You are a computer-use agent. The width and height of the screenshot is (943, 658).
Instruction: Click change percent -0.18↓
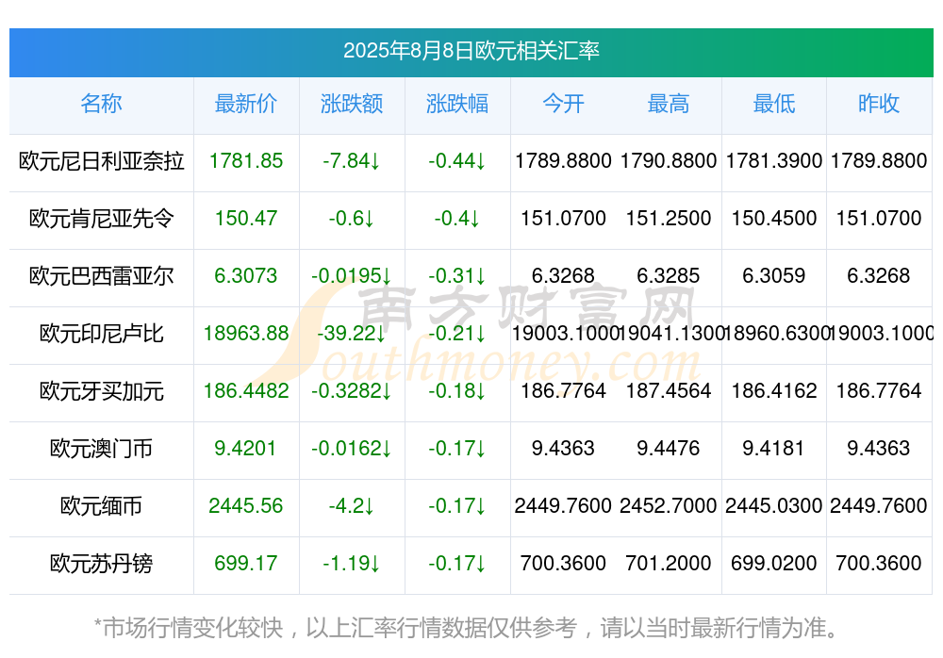(x=457, y=391)
